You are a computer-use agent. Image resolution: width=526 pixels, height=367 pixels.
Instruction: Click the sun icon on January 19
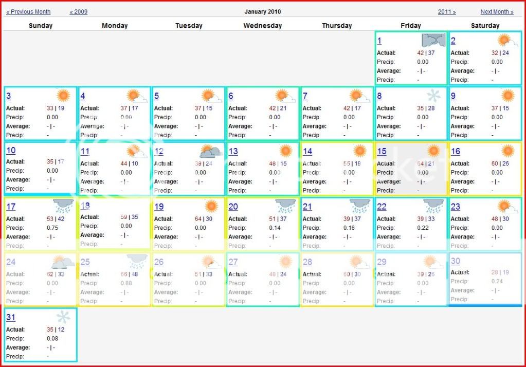coord(211,206)
